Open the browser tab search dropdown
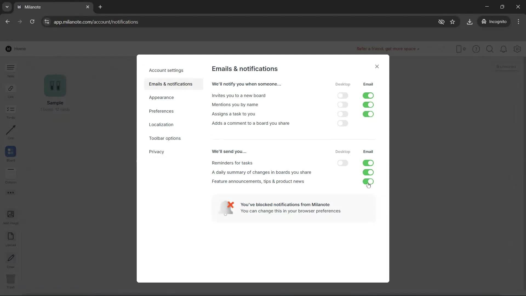Image resolution: width=526 pixels, height=296 pixels. coord(7,7)
